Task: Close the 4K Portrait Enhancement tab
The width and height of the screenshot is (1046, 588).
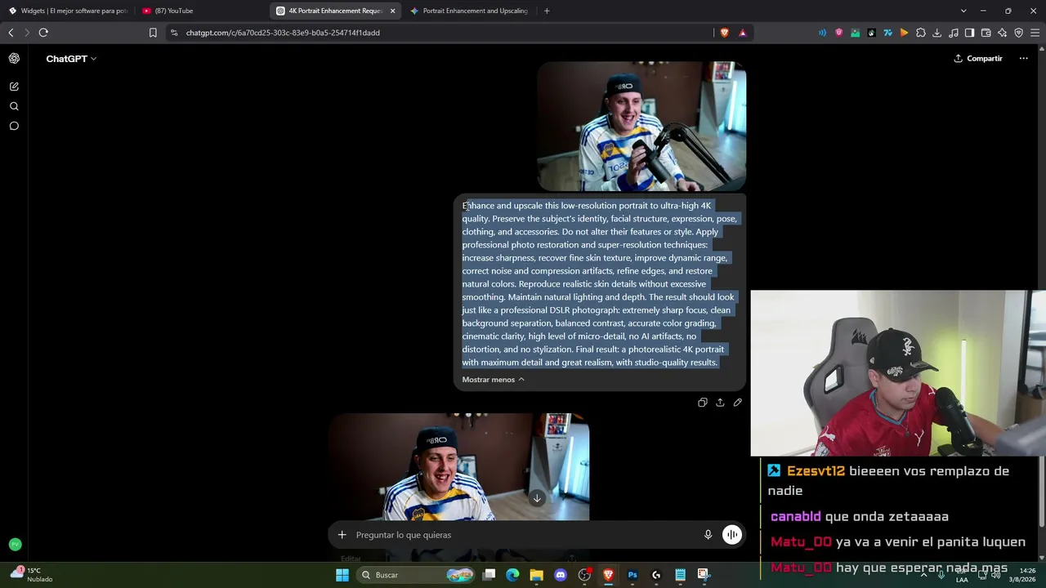Action: pyautogui.click(x=393, y=11)
